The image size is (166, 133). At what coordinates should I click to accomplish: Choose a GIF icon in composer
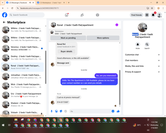click(66, 111)
